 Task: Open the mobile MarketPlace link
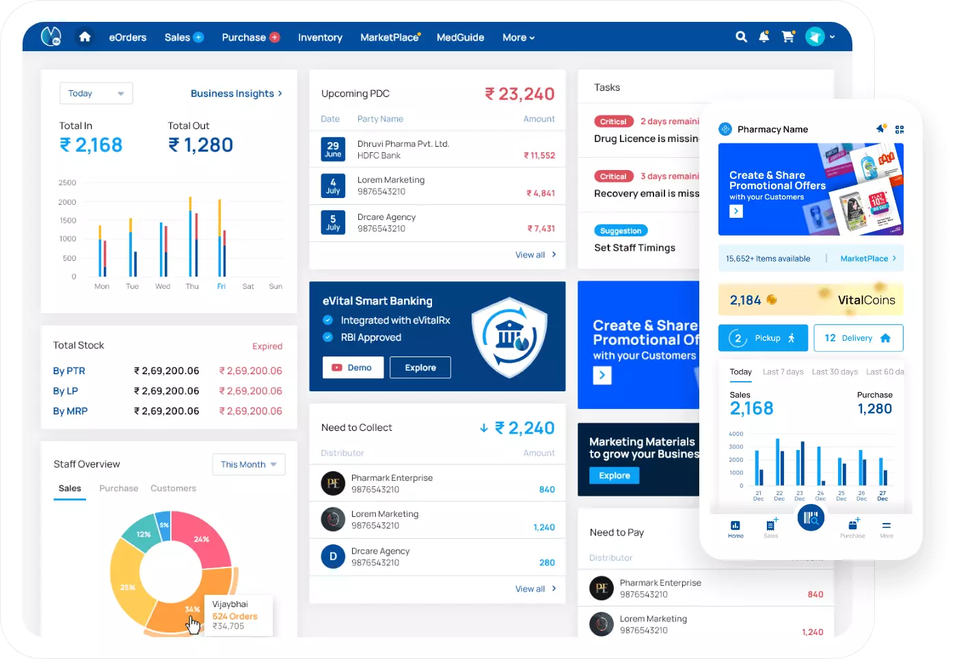(868, 258)
